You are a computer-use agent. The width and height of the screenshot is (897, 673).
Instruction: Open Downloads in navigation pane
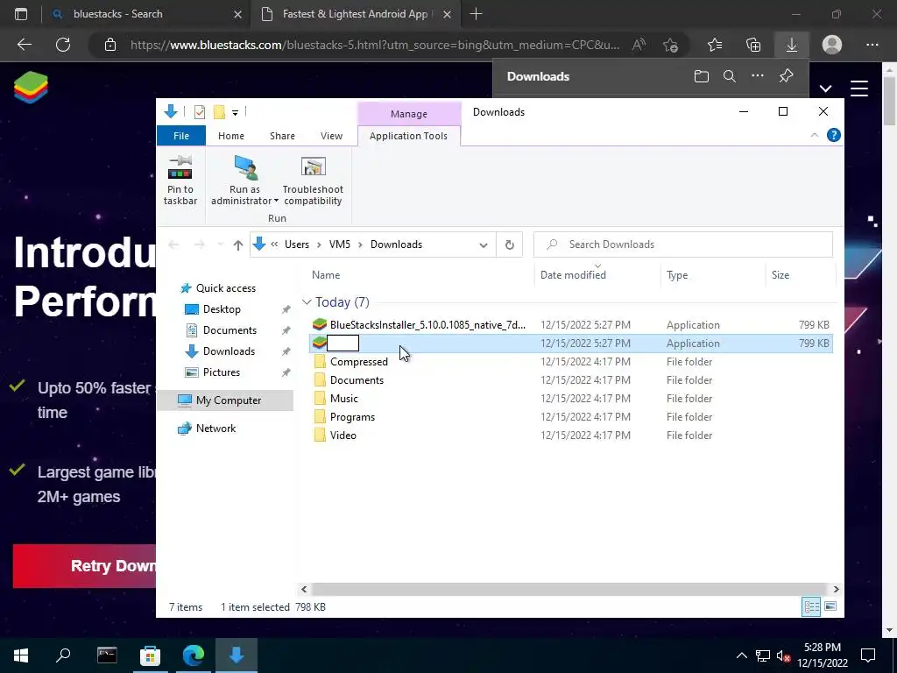229,351
